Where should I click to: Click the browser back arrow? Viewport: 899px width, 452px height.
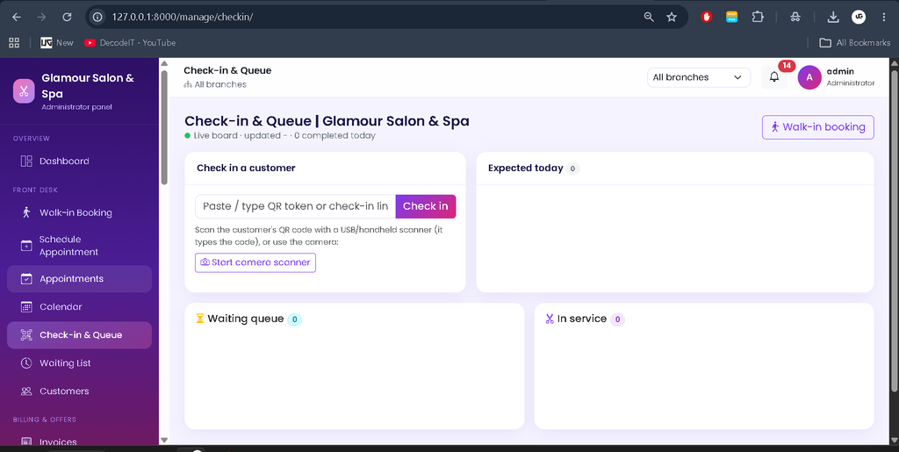pyautogui.click(x=17, y=18)
